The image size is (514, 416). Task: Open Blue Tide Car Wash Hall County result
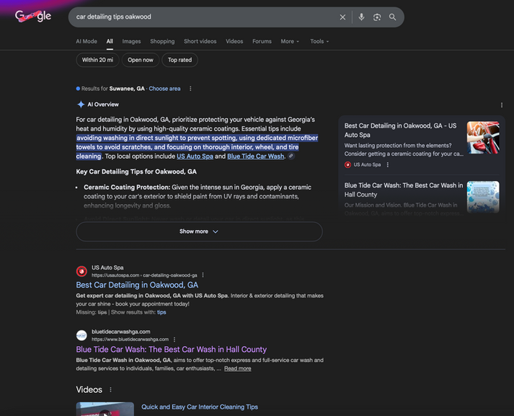(171, 350)
